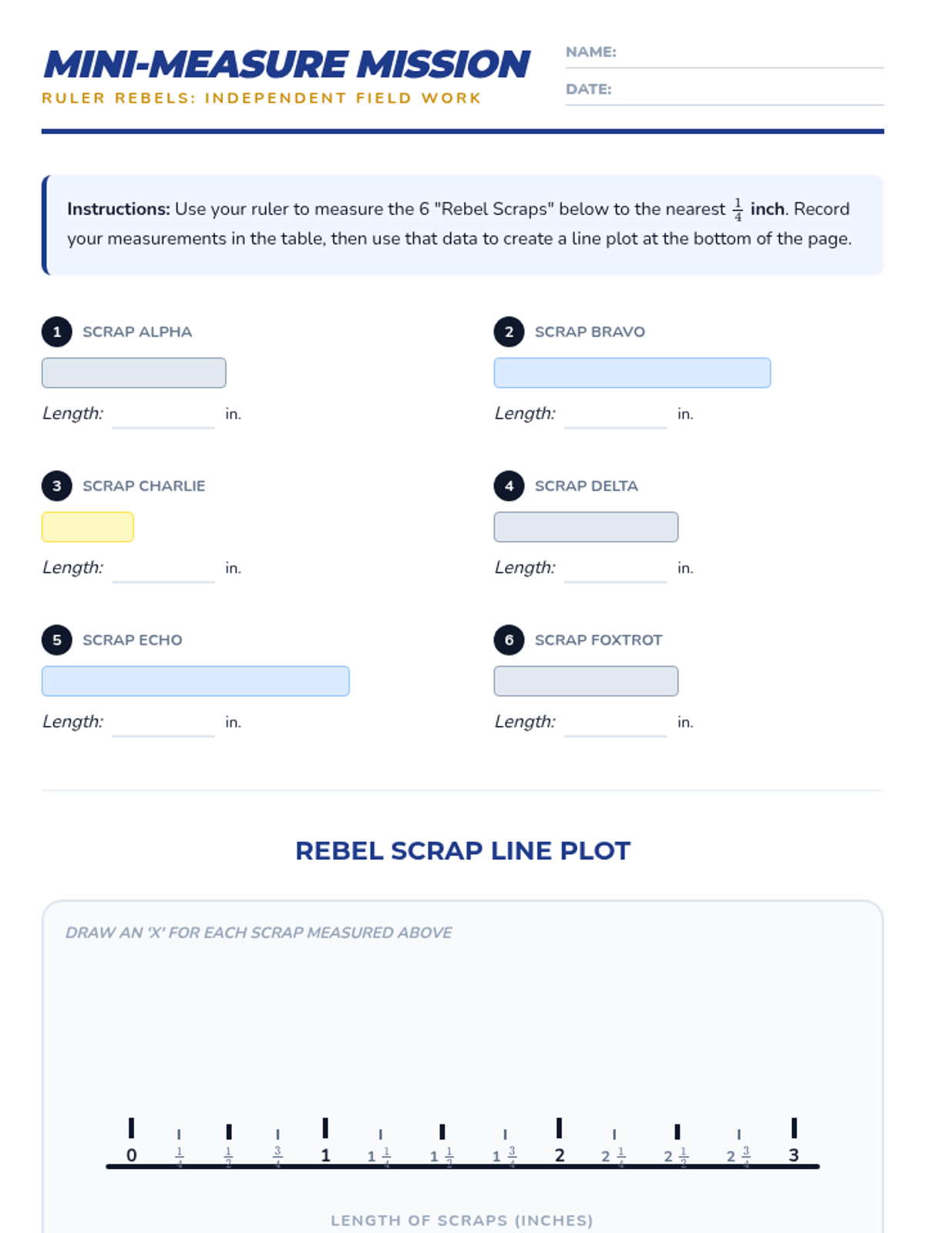The height and width of the screenshot is (1233, 925).
Task: Select the long blue Scrap Echo bar
Action: pos(196,681)
